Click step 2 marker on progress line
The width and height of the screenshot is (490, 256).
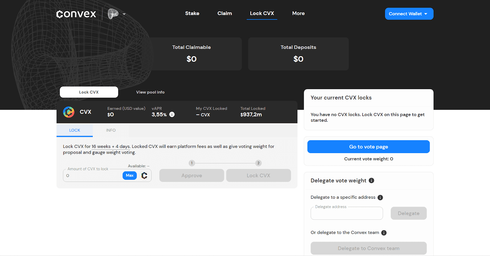(x=258, y=163)
